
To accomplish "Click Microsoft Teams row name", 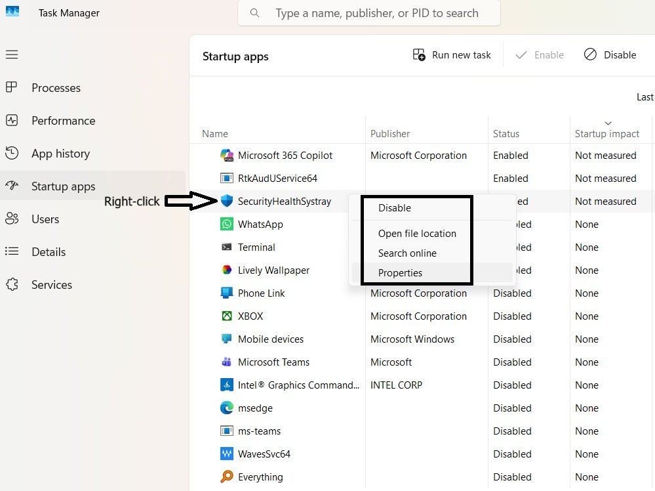I will coord(273,362).
